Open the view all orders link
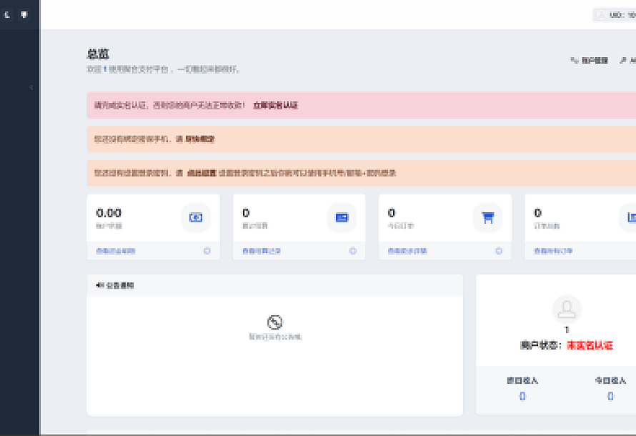 tap(553, 251)
